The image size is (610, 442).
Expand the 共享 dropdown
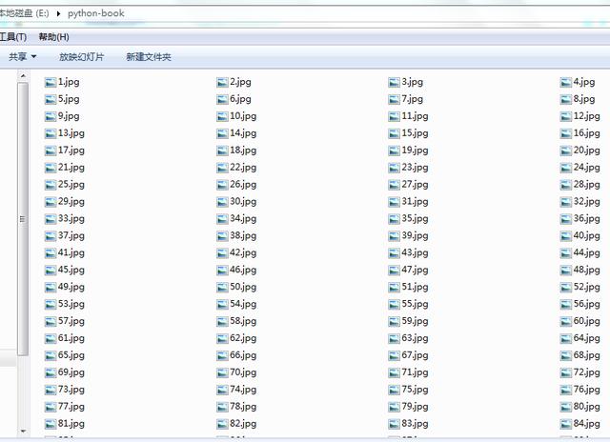pos(22,57)
